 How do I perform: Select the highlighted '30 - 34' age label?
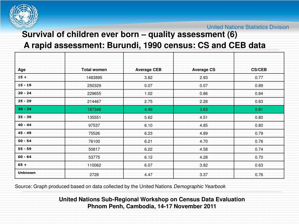pos(25,109)
